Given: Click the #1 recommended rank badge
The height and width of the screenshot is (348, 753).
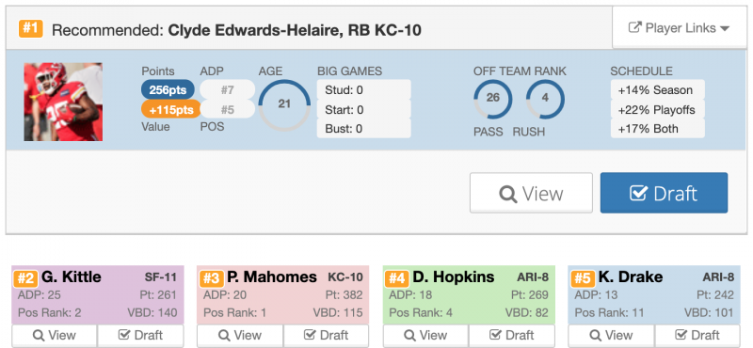Looking at the screenshot, I should click(31, 29).
